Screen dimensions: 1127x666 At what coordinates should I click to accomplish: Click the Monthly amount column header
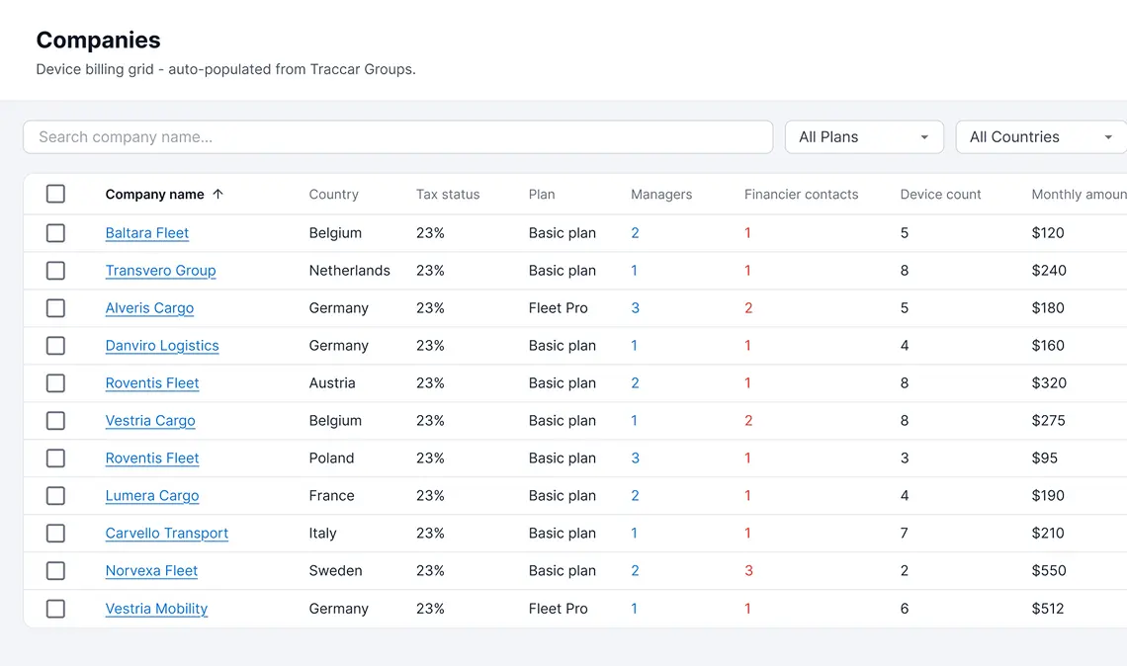(1079, 194)
